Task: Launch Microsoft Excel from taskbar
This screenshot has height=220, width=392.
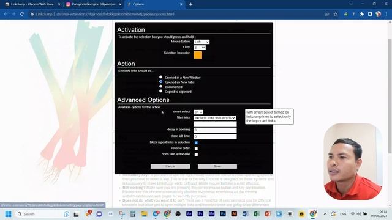Action: [257, 214]
